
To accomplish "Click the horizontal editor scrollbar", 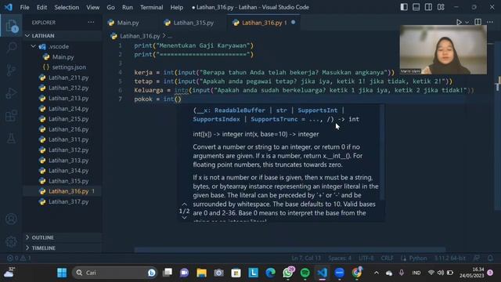I will pos(290,250).
